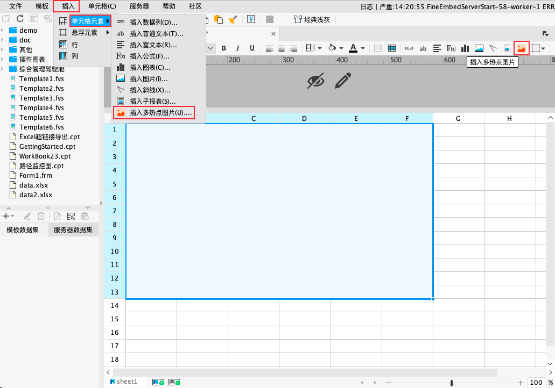Switch to the 服务器数据集 tab
The height and width of the screenshot is (388, 555).
(x=73, y=229)
